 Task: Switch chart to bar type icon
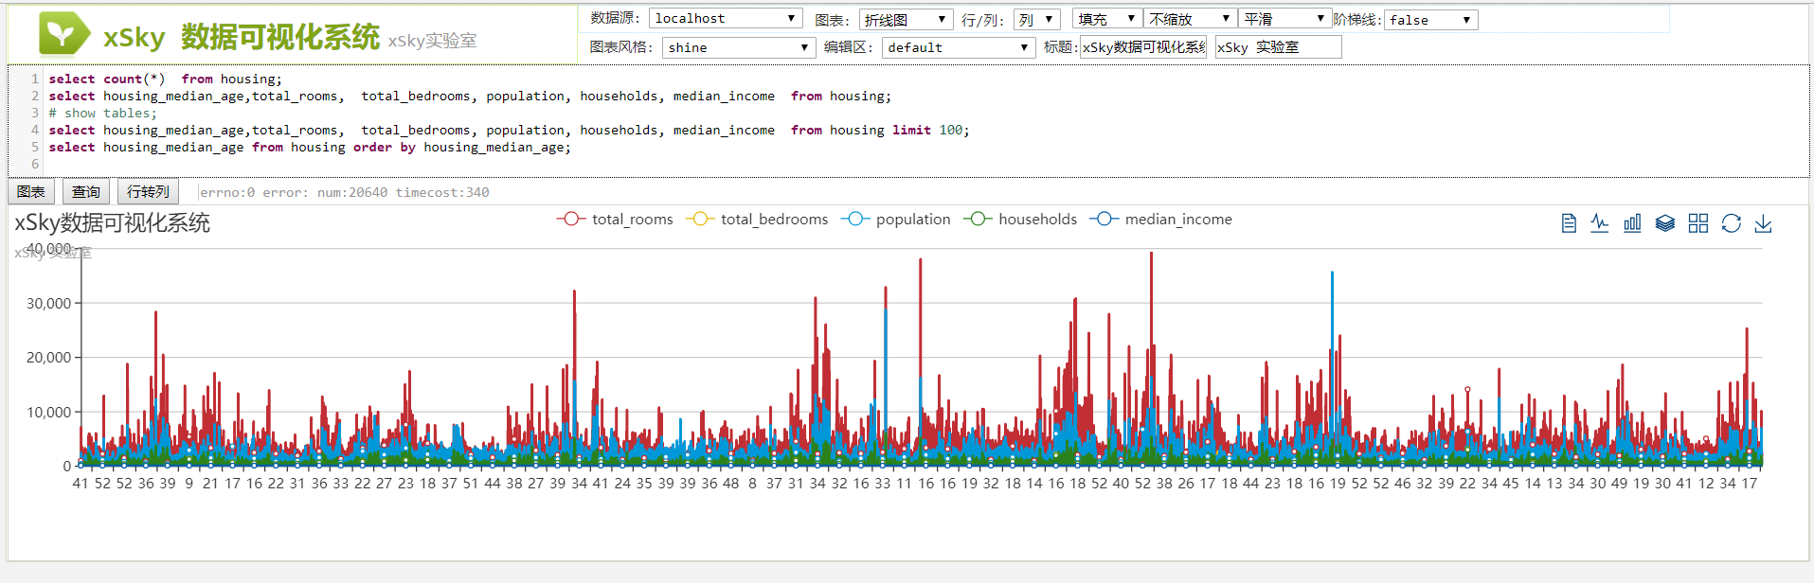coord(1632,223)
